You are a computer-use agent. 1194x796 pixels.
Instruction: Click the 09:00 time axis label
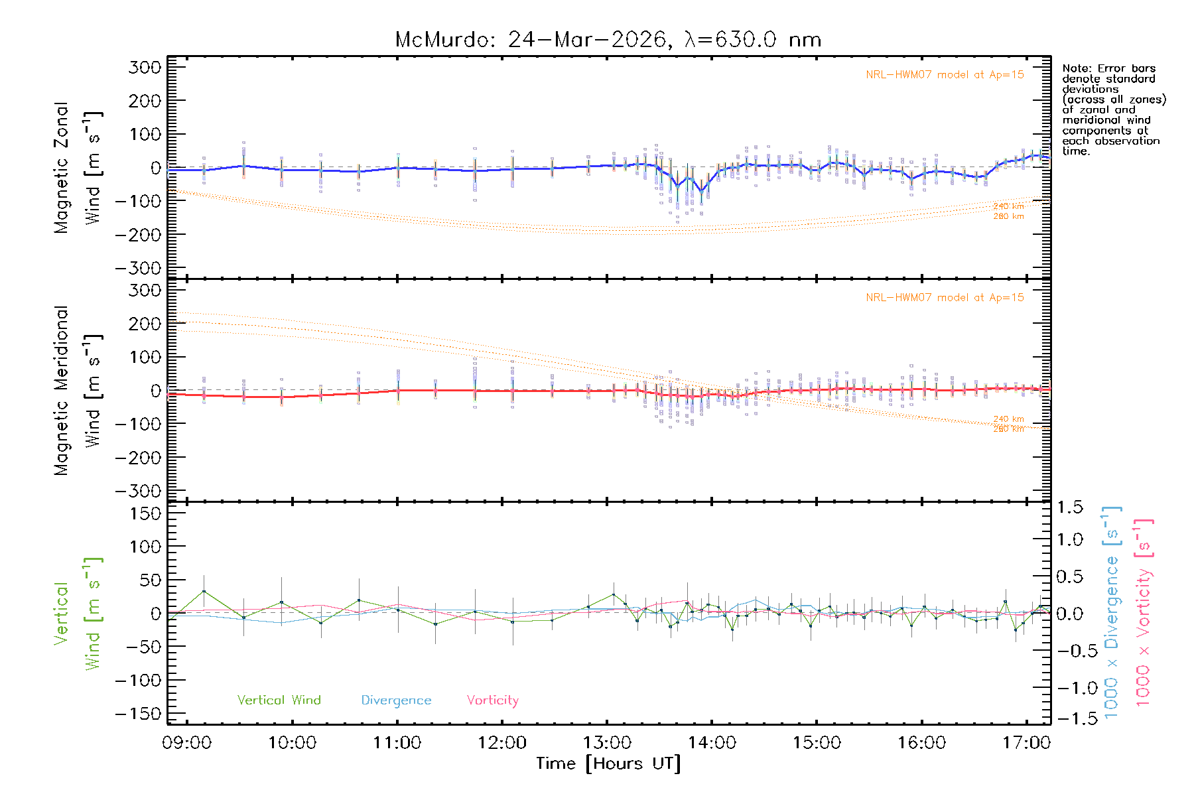click(x=186, y=743)
